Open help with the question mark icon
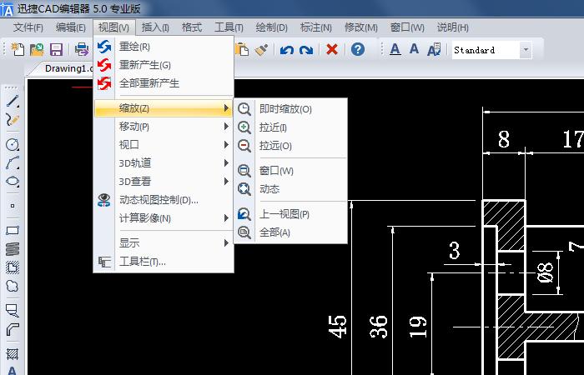This screenshot has height=375, width=584. coord(358,50)
